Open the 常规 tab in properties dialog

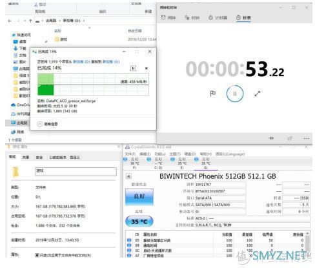12,157
